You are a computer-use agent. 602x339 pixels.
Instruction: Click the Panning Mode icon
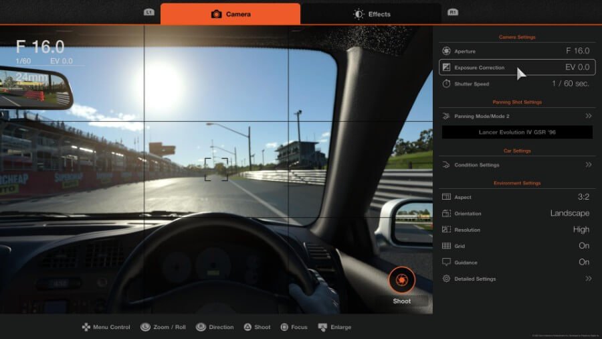447,116
